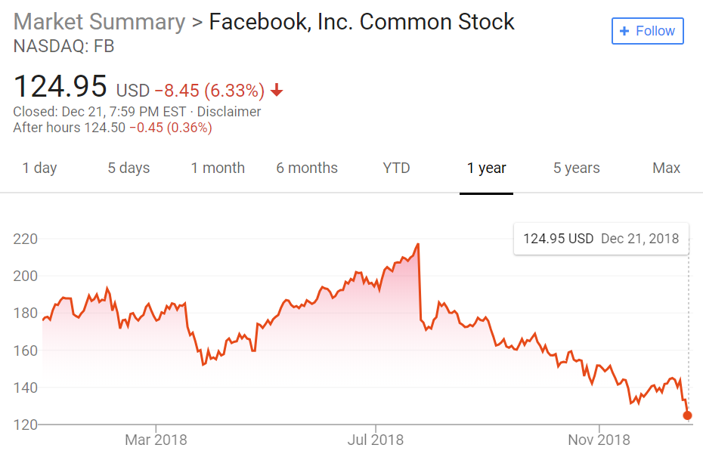Click the Mar 2018 x-axis label

[x=156, y=439]
